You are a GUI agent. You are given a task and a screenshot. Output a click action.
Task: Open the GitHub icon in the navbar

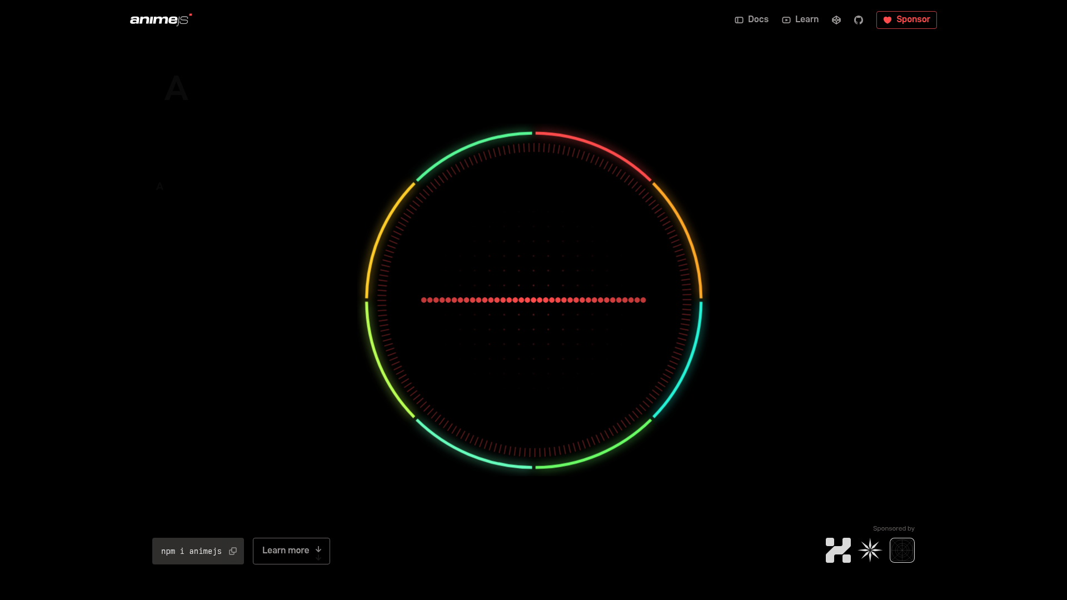click(x=859, y=19)
